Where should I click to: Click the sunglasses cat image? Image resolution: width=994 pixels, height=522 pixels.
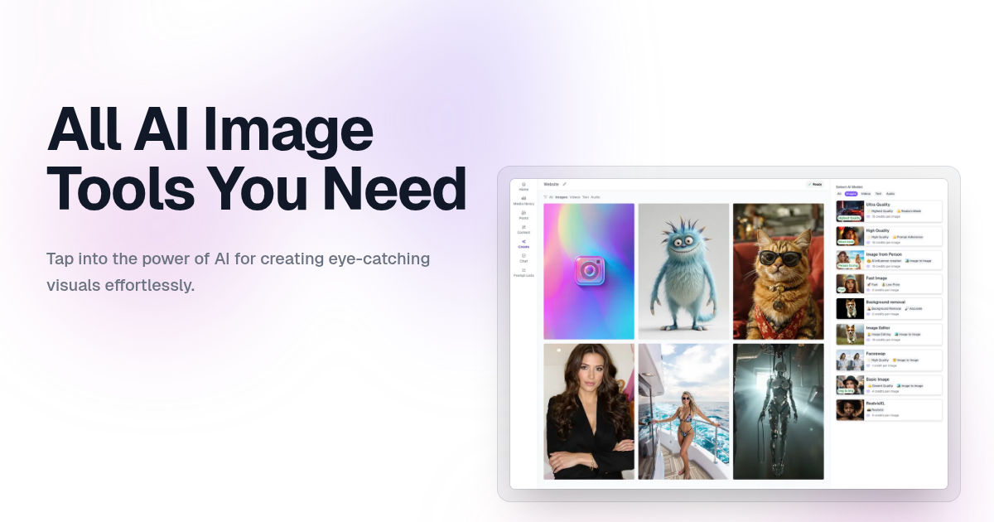tap(779, 270)
